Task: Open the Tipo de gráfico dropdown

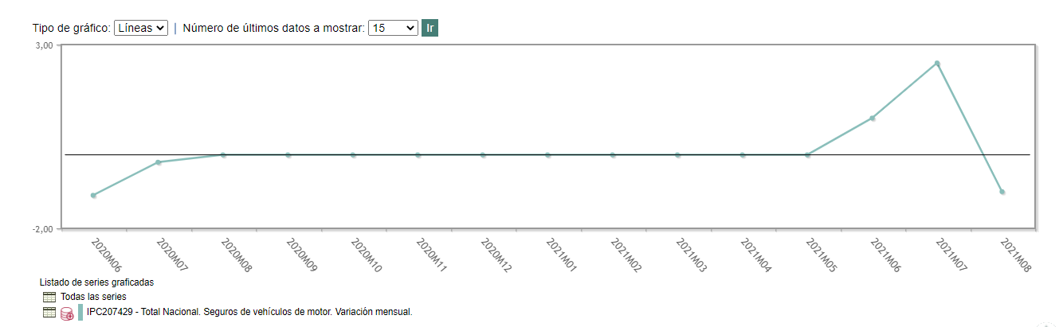Action: (x=141, y=28)
